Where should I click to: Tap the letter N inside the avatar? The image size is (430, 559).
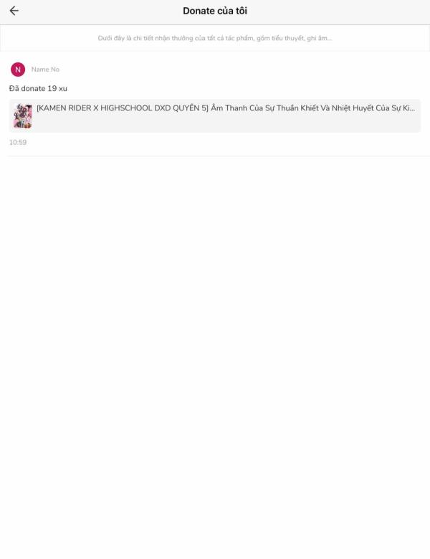18,70
